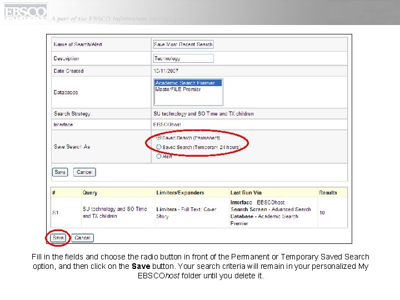
Task: Click the Search Strategy value text
Action: tap(203, 114)
